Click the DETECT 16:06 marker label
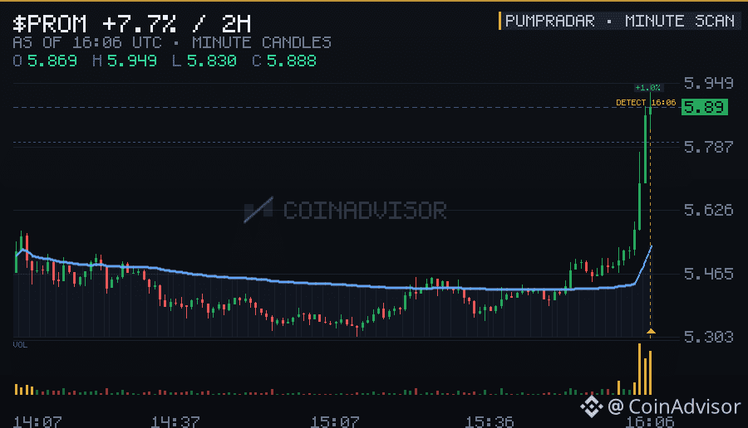Viewport: 748px width, 428px height. click(646, 102)
